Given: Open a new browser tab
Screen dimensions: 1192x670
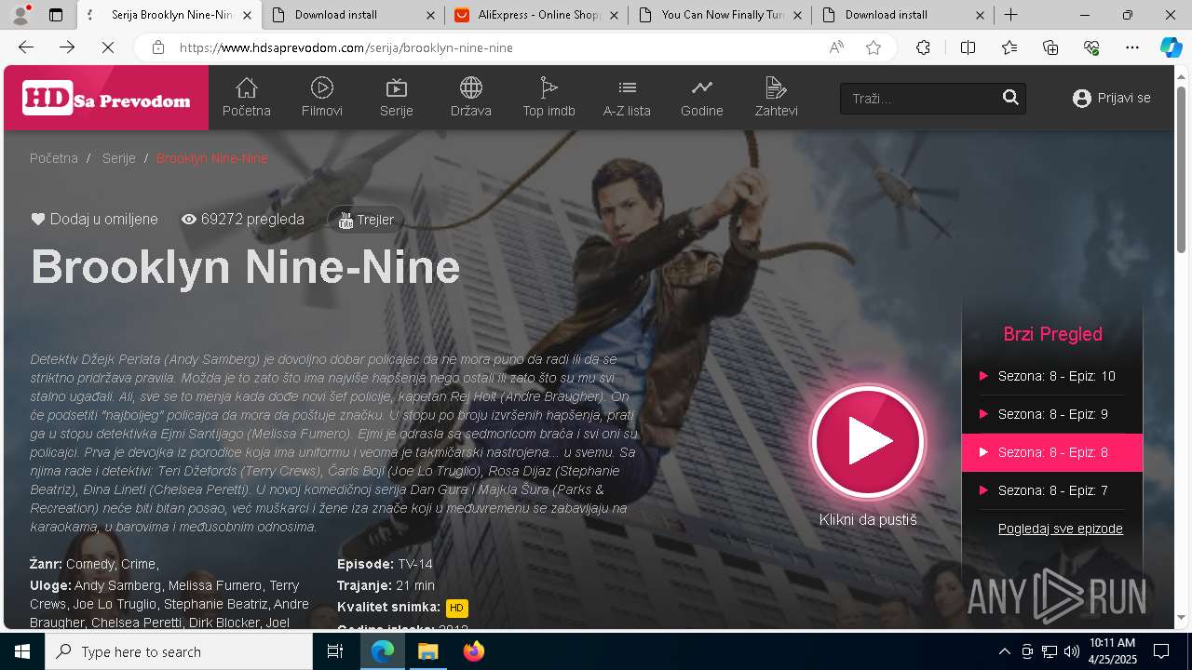Looking at the screenshot, I should pyautogui.click(x=1010, y=15).
